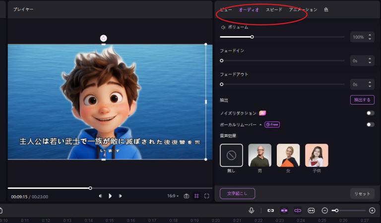The width and height of the screenshot is (381, 223).
Task: Increase フェードアウト duration with up arrow
Action: (370, 82)
